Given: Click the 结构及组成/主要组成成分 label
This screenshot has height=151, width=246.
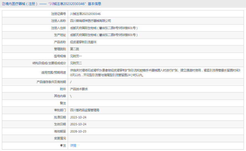Looking at the screenshot, I should point(49,63).
